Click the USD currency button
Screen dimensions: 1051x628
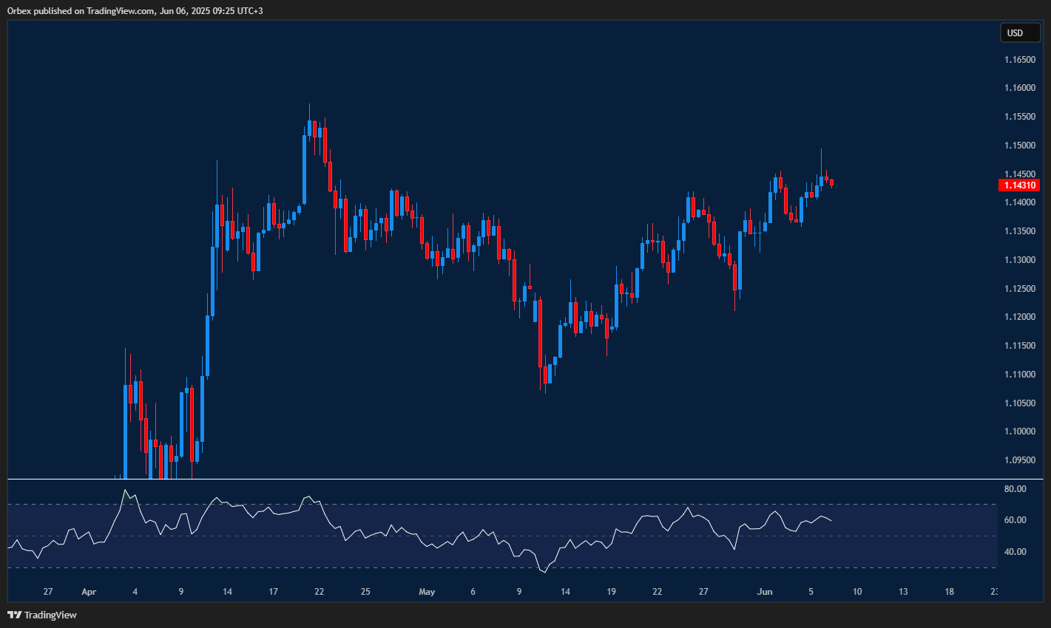point(1020,33)
